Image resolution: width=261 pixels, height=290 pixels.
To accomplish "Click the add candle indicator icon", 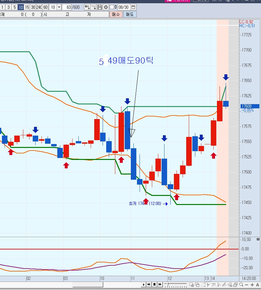I will click(x=87, y=7).
